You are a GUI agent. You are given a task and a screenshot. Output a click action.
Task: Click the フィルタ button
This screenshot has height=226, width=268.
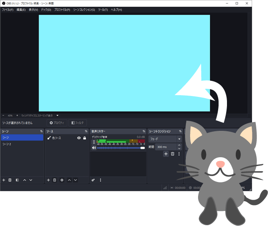click(x=77, y=123)
